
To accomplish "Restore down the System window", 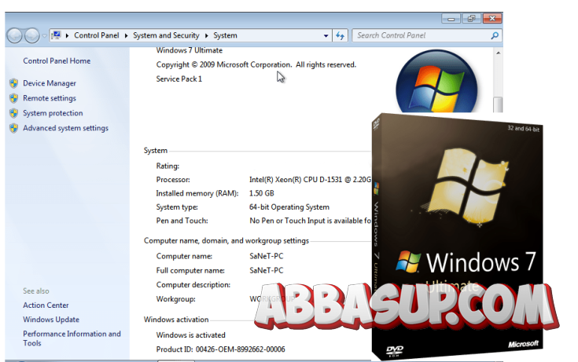I will [472, 18].
